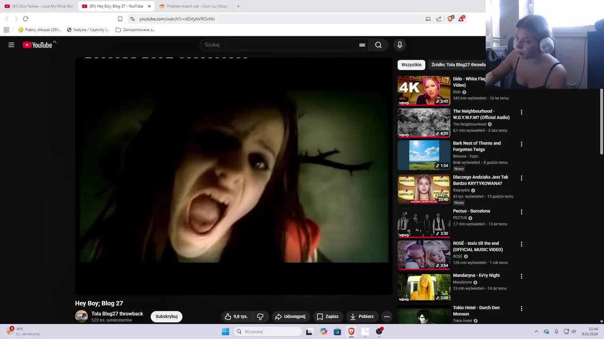The image size is (604, 339).
Task: Share this page from address bar icon
Action: [x=439, y=19]
